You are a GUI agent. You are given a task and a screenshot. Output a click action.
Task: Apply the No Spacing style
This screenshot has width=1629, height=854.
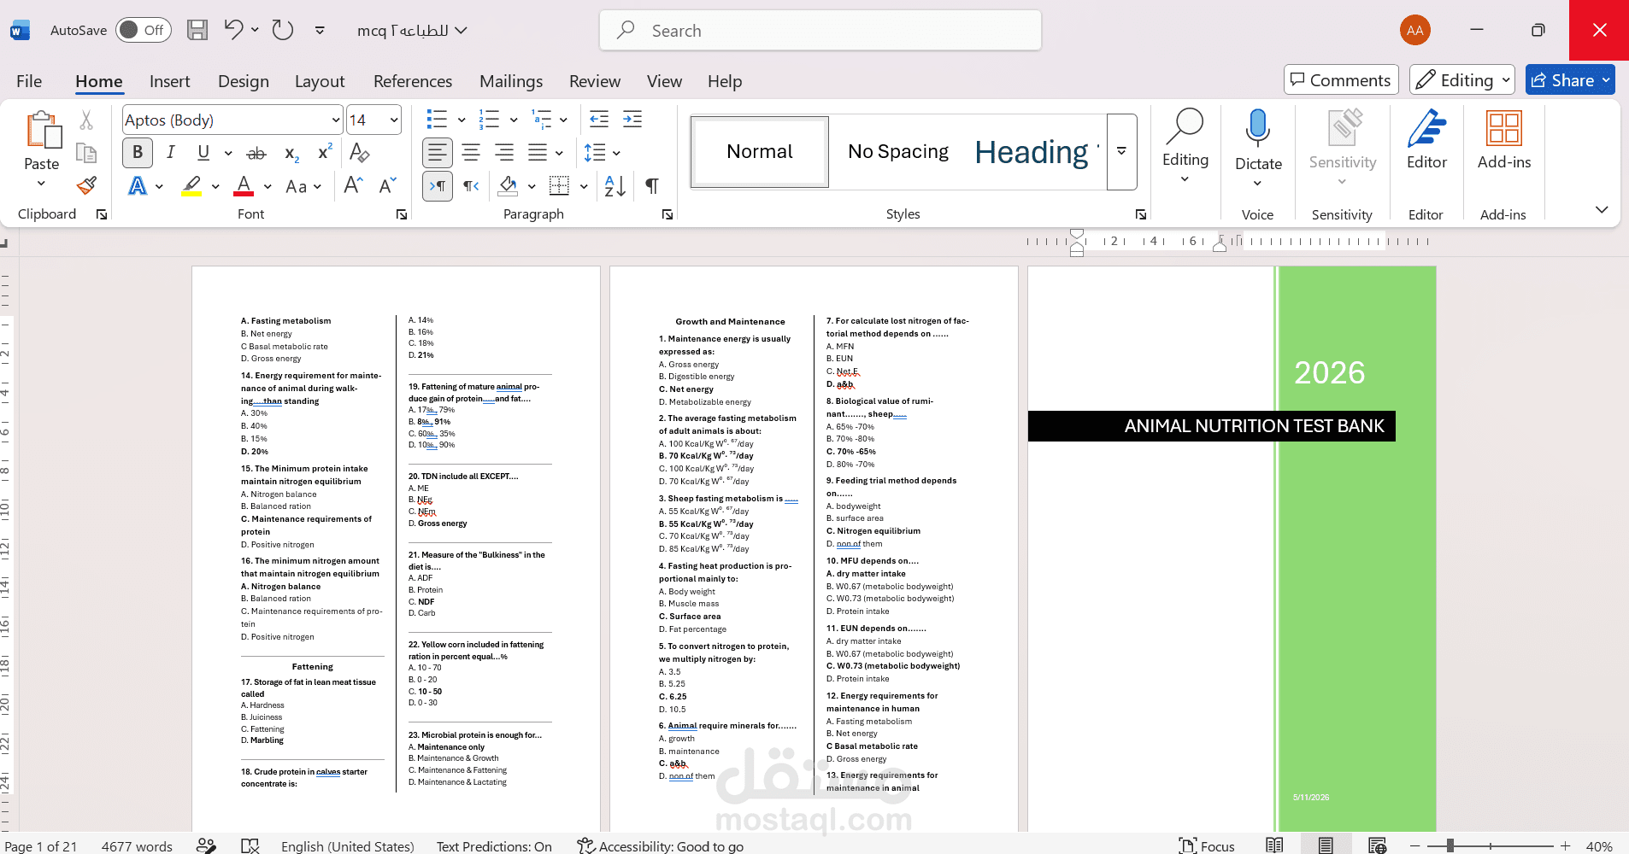(x=898, y=152)
